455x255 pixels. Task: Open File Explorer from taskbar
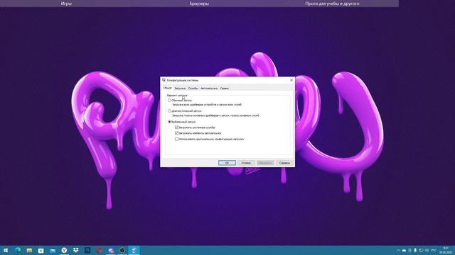point(29,250)
